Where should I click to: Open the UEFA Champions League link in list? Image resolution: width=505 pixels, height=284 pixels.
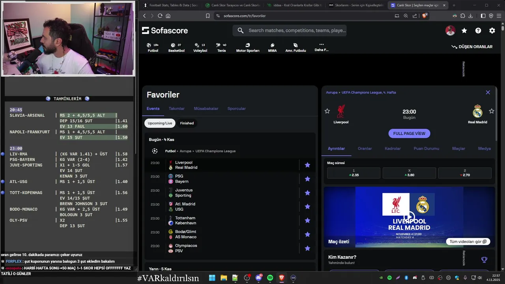(x=215, y=151)
